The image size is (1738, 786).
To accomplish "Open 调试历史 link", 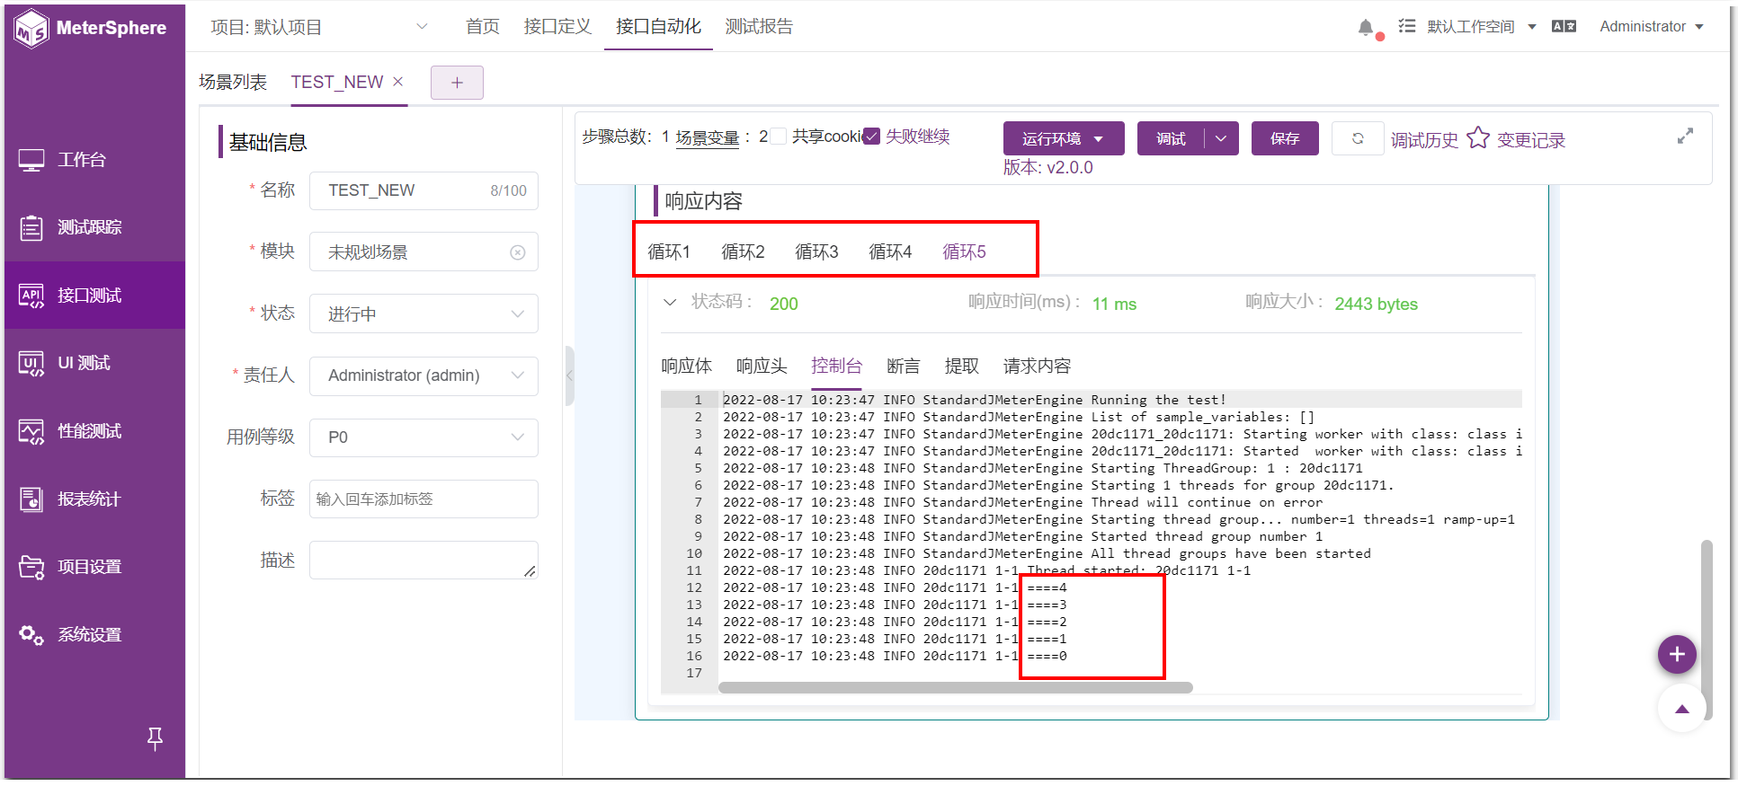I will pyautogui.click(x=1424, y=140).
